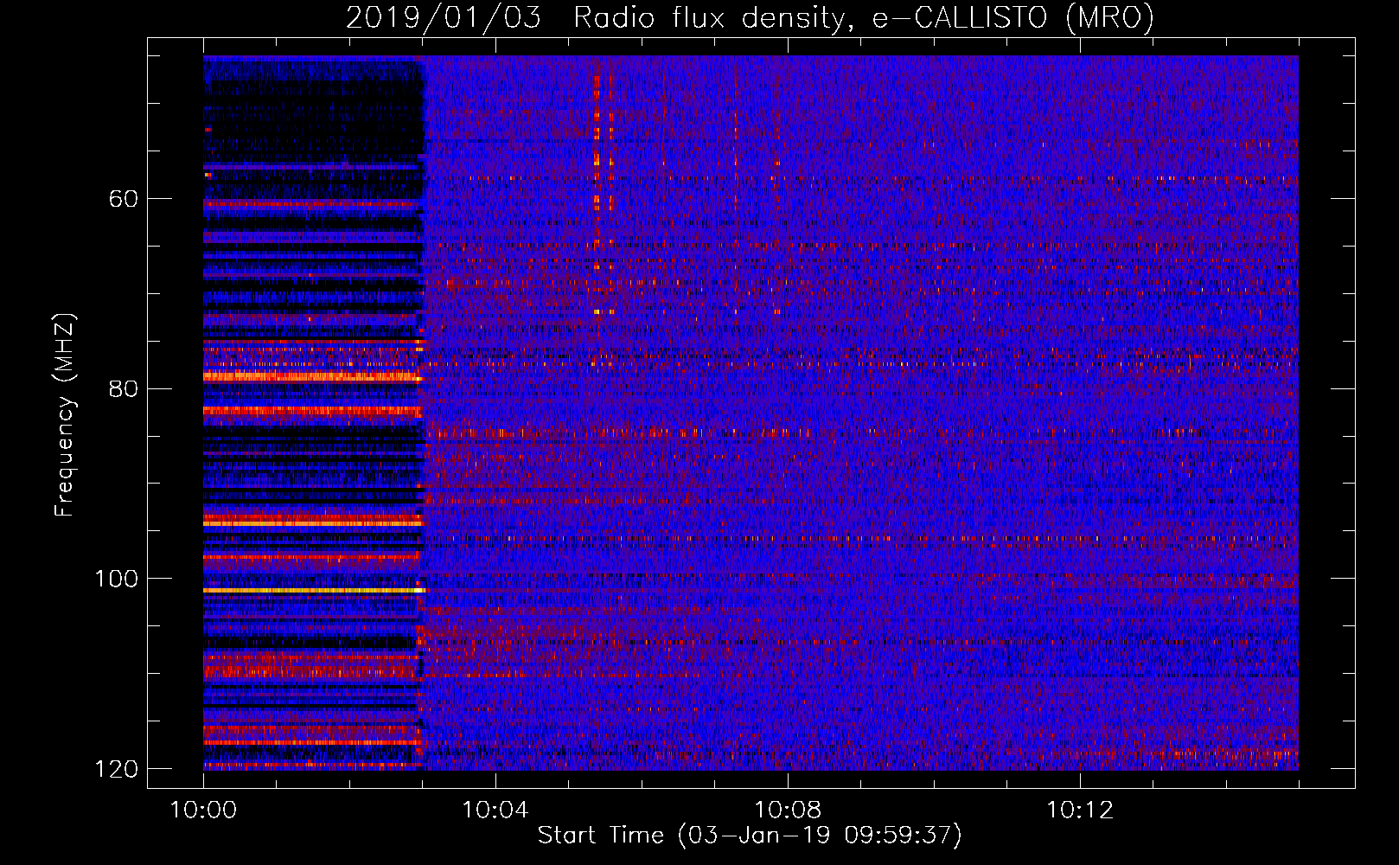Screen dimensions: 1399x865
Task: Click the '120' frequency tick label
Action: (116, 769)
